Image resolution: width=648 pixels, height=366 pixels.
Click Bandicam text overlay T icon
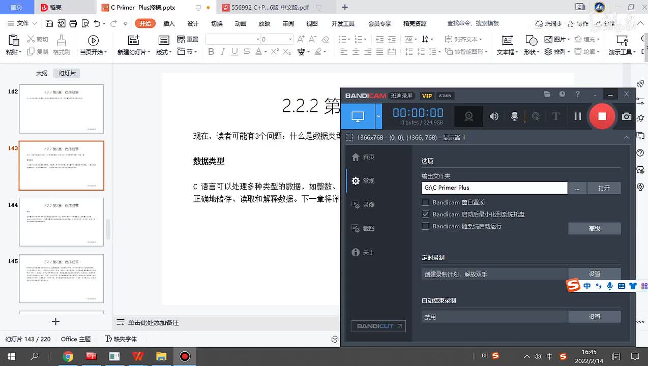click(555, 116)
